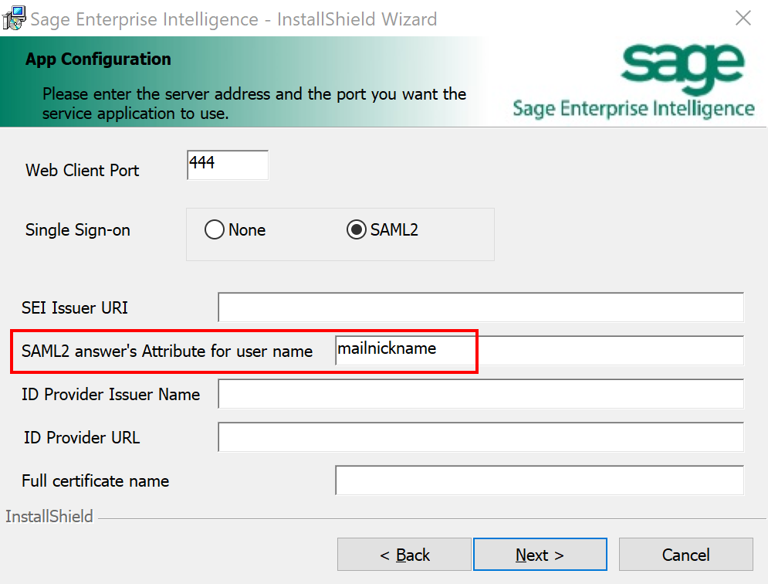Click the InstallShield text at the bottom left
This screenshot has height=584, width=768.
49,517
